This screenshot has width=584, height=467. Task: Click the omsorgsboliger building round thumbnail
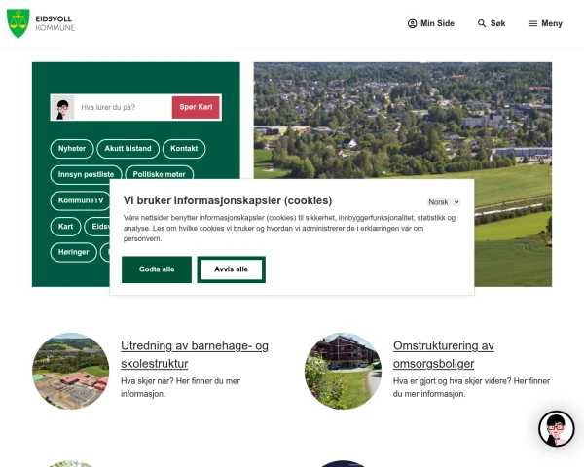click(343, 372)
